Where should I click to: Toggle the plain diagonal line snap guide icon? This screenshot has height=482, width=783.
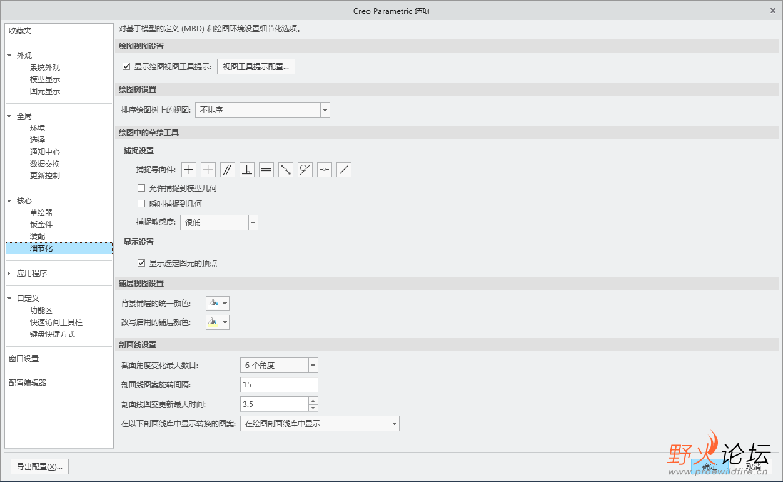pyautogui.click(x=344, y=170)
